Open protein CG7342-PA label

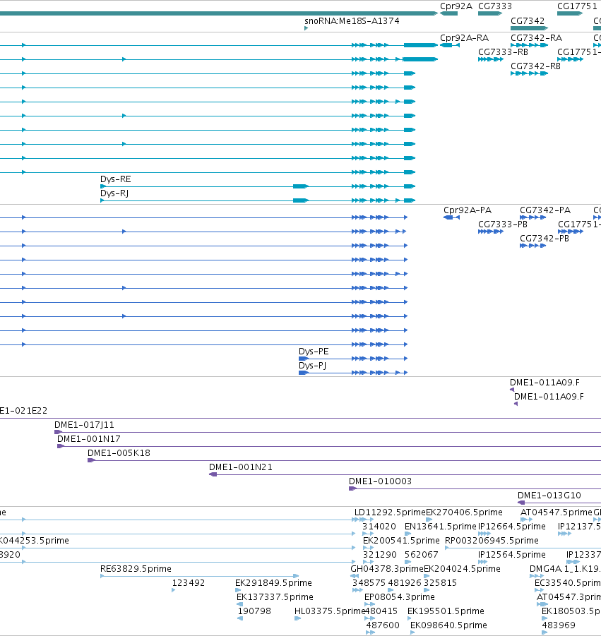(x=545, y=210)
